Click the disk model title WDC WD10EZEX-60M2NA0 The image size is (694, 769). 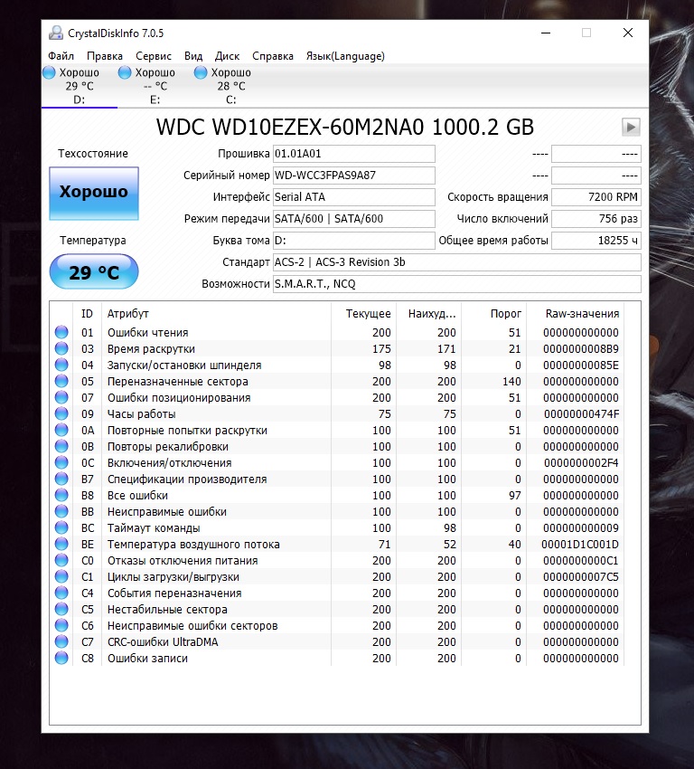click(x=345, y=127)
